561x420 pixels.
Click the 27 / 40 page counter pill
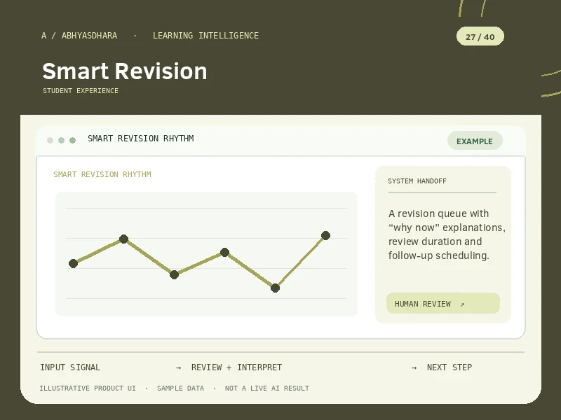pyautogui.click(x=480, y=36)
